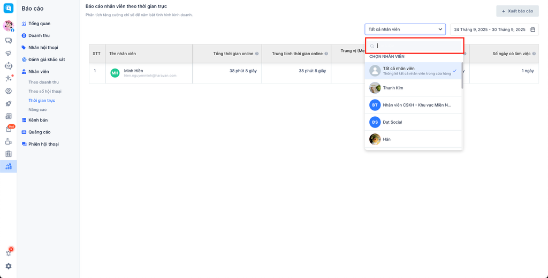Click the employee search input field

[417, 46]
